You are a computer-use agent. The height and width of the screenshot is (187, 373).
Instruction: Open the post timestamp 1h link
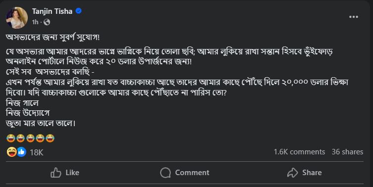pos(35,22)
